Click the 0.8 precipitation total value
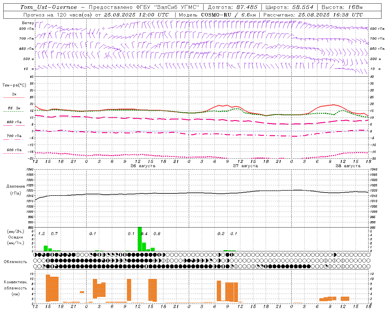Screen dimensions: 386x309 (x=157, y=234)
